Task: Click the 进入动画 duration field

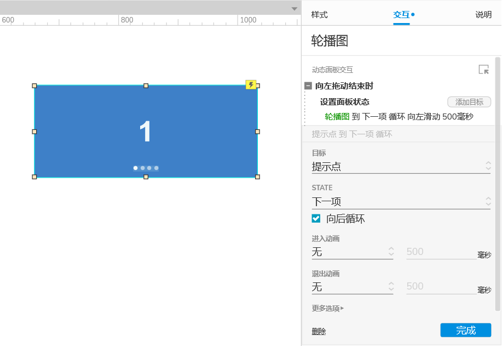Action: pyautogui.click(x=441, y=252)
